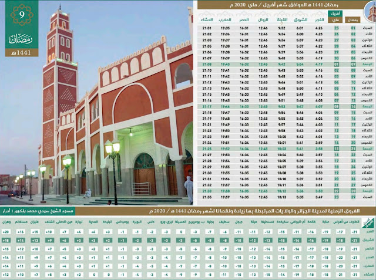Click the 0 Fajr offset under المسيلة
The height and width of the screenshot is (280, 376).
(x=180, y=232)
